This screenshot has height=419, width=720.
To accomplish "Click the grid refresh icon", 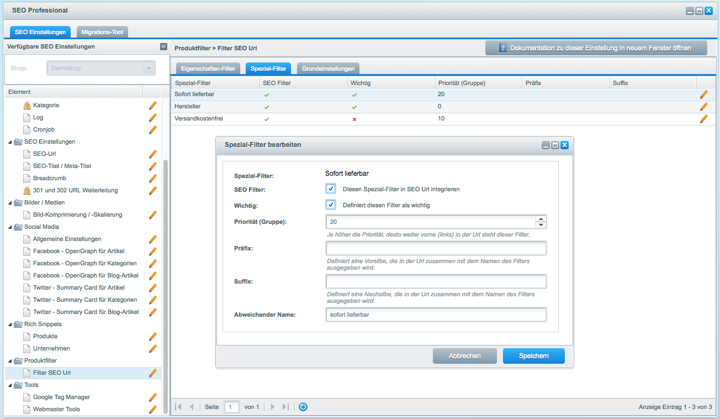I will coord(303,407).
